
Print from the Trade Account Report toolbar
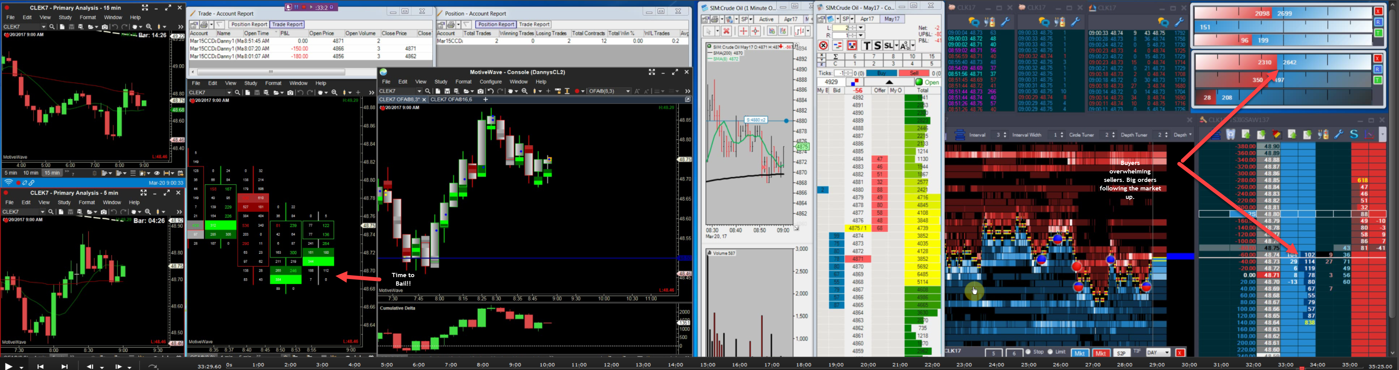coord(204,24)
